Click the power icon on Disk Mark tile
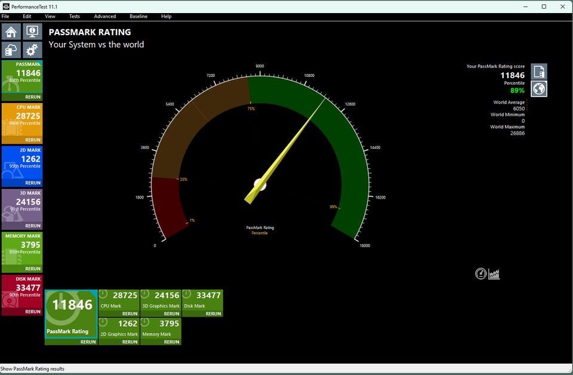Viewport: 573px width, 375px height. [187, 294]
